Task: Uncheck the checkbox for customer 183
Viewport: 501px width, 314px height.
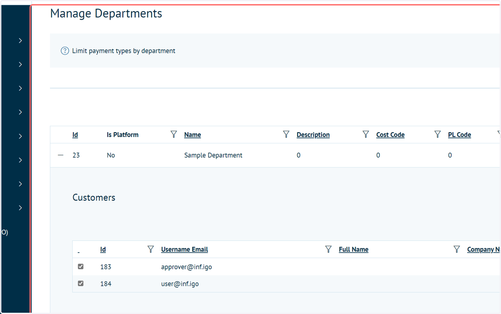Action: tap(81, 266)
